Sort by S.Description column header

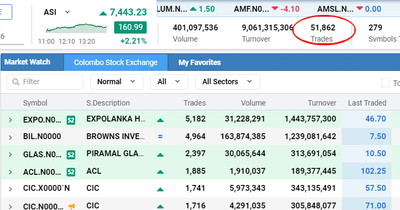(108, 103)
